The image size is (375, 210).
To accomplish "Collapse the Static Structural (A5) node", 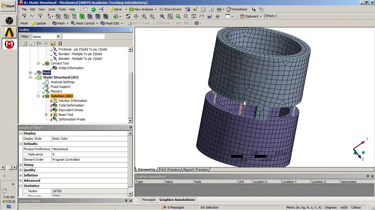I will coord(30,77).
